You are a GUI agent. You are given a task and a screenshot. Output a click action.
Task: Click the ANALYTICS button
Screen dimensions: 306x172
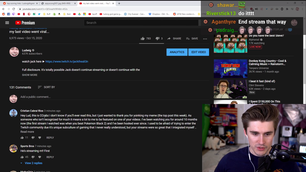click(x=177, y=52)
